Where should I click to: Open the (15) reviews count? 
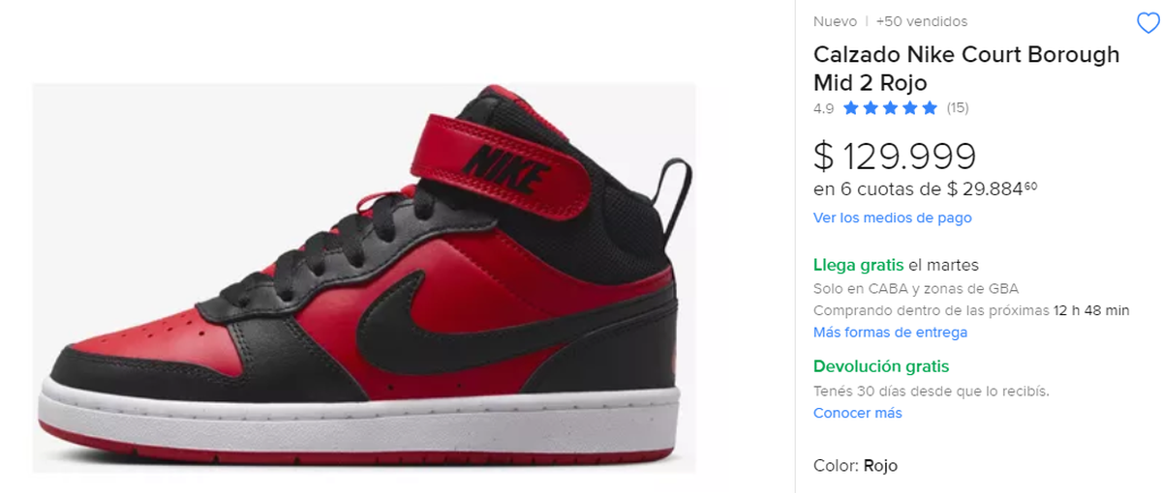pos(958,108)
